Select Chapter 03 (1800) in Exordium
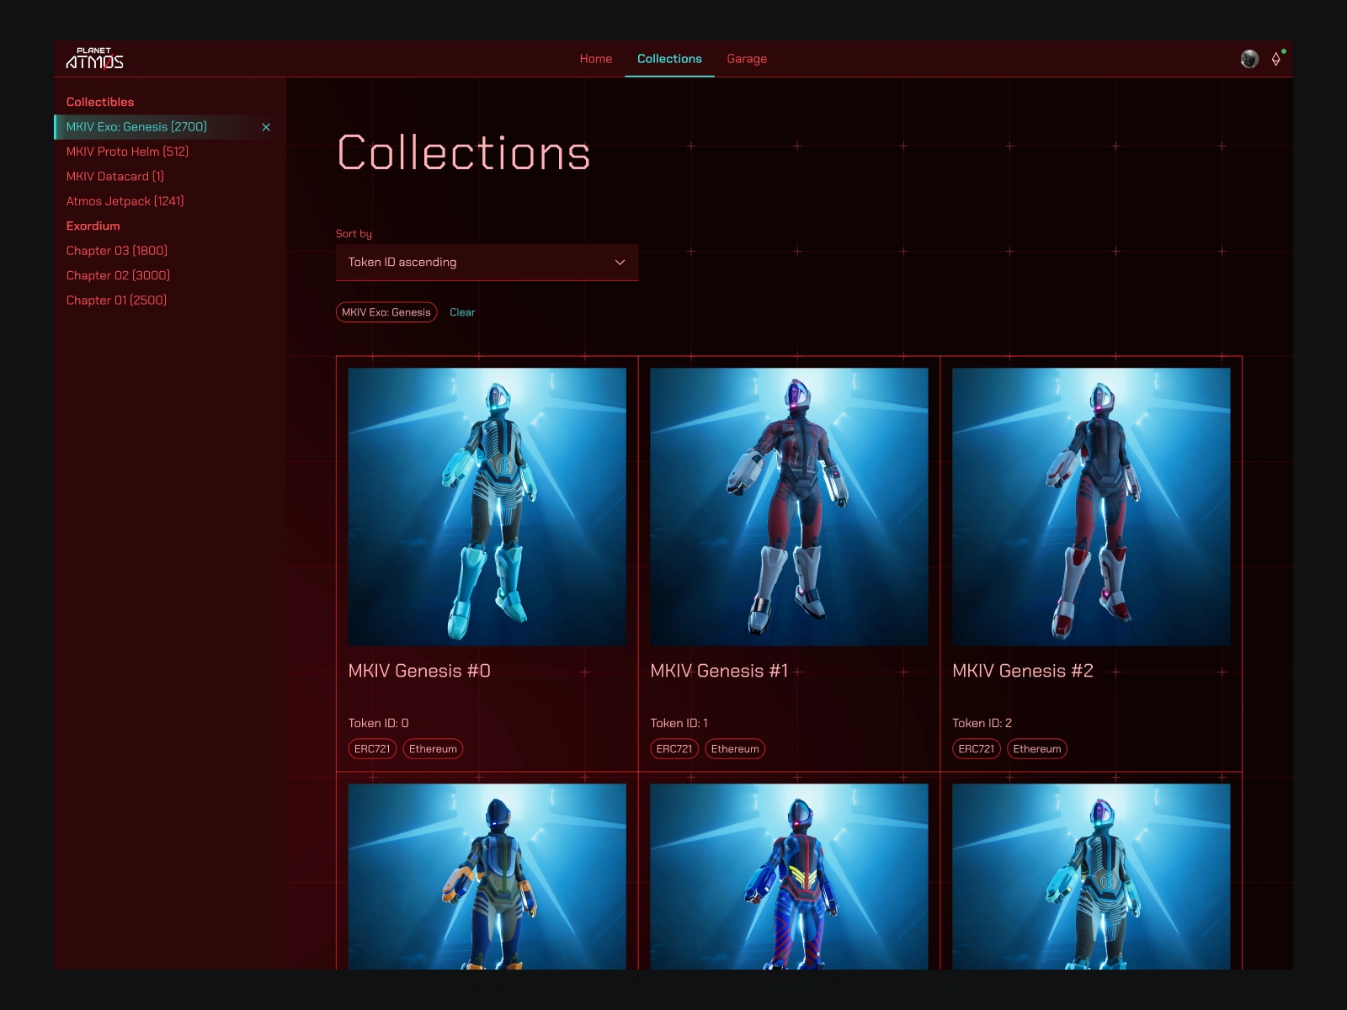 (x=117, y=251)
